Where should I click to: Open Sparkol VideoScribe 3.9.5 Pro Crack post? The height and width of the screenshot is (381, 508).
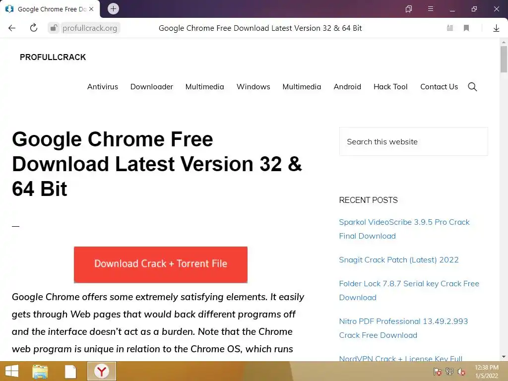pyautogui.click(x=404, y=229)
